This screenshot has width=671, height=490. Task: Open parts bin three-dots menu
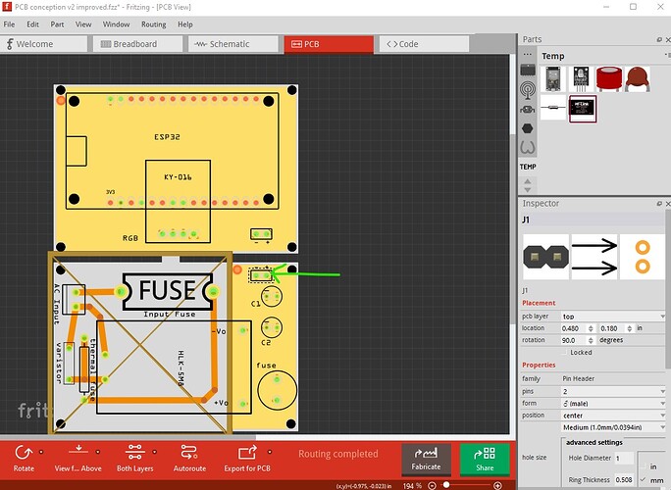click(528, 55)
